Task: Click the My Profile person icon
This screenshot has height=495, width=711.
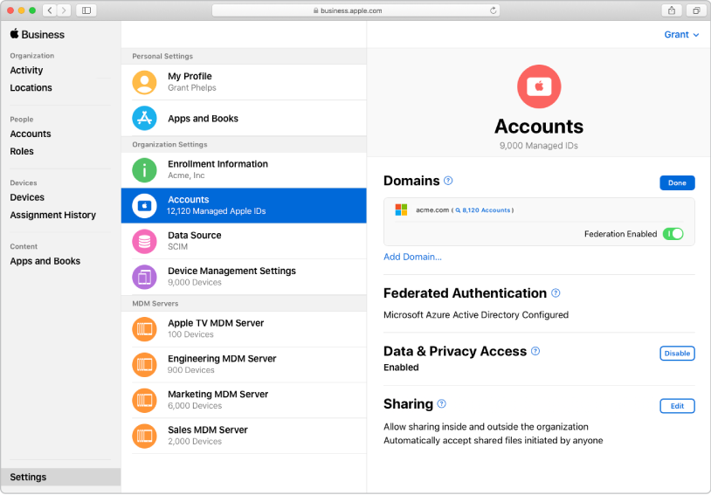Action: (x=144, y=82)
